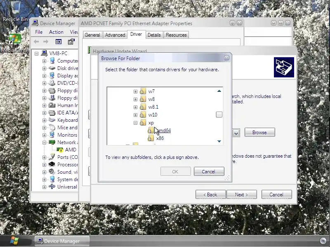Select the w8.1 folder icon
This screenshot has width=330, height=247.
pyautogui.click(x=143, y=107)
